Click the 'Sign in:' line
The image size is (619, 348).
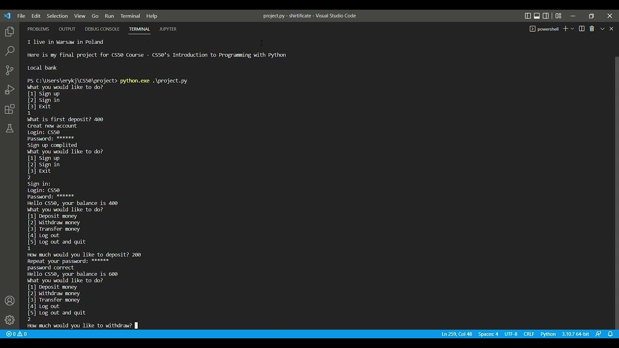click(39, 184)
